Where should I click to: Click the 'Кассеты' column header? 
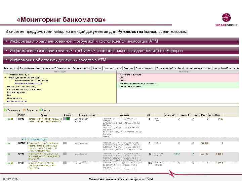[x=124, y=115]
